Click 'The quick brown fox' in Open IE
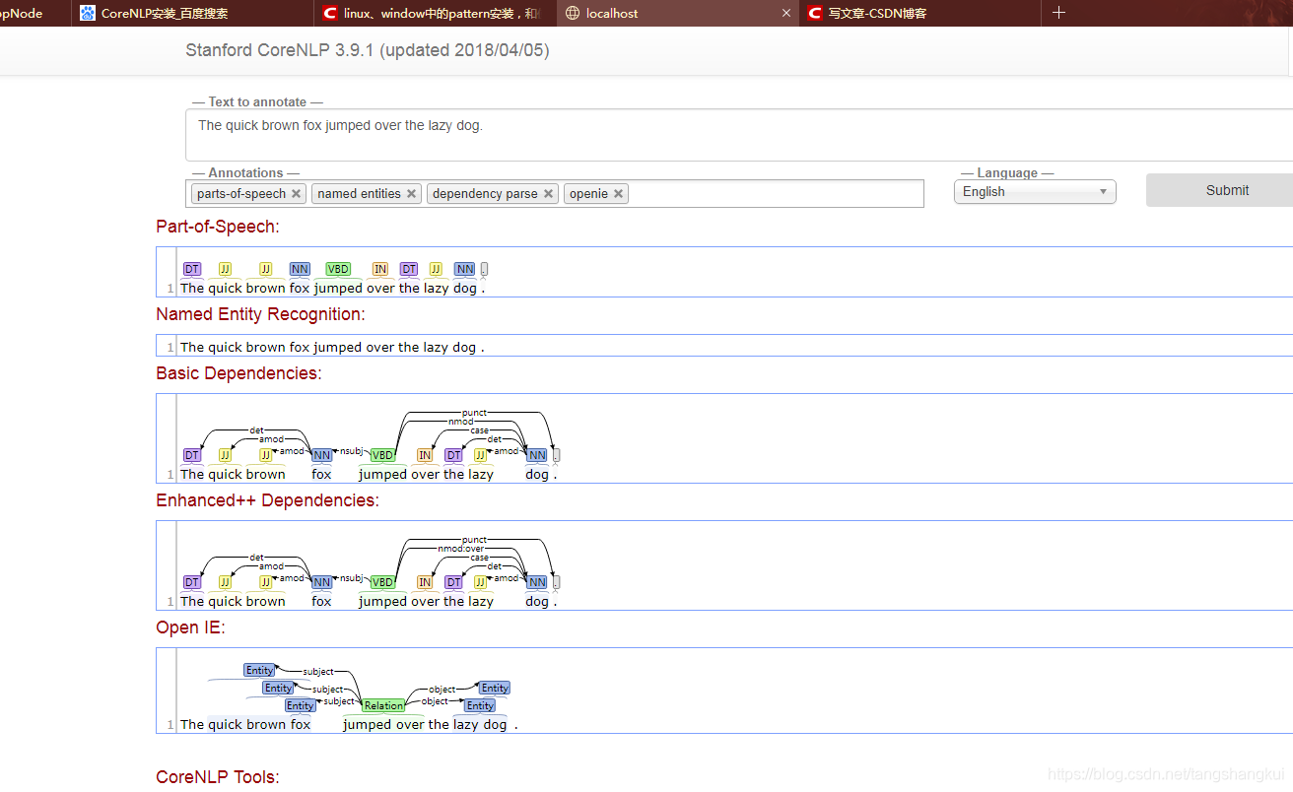This screenshot has width=1293, height=792. click(245, 725)
